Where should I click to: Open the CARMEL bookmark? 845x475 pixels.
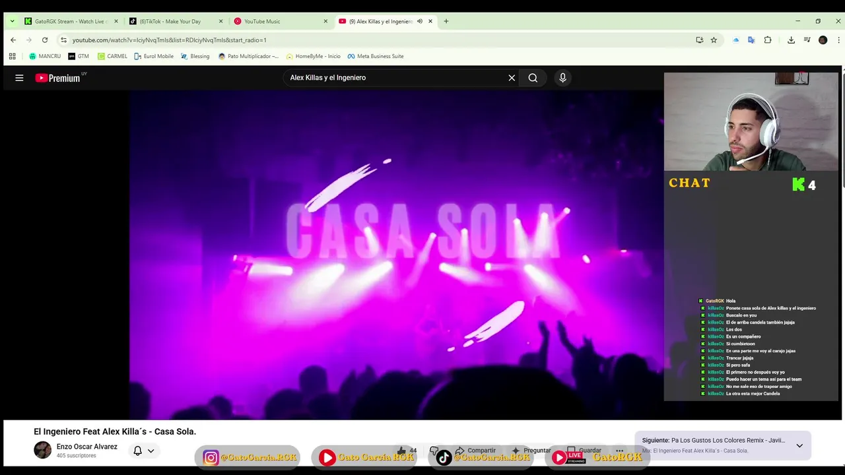[112, 56]
